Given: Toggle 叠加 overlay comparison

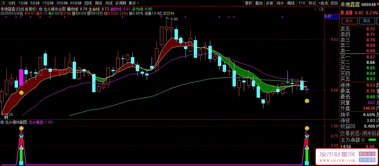Looking at the screenshot, I should (x=259, y=3).
